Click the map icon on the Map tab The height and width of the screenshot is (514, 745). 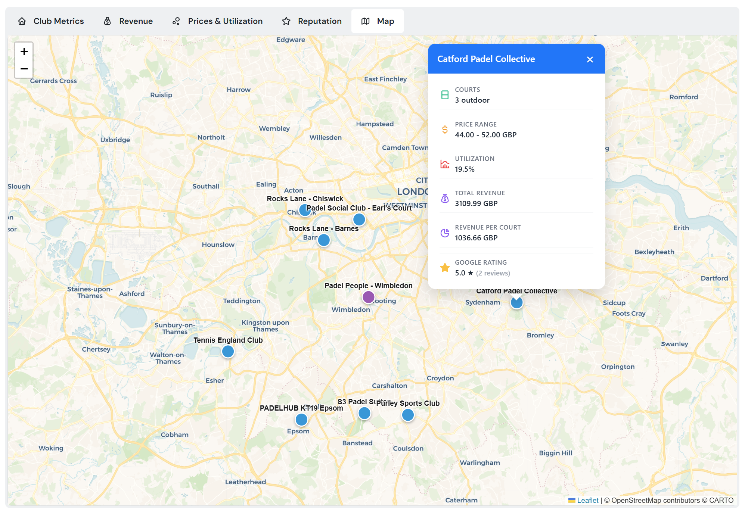(365, 21)
